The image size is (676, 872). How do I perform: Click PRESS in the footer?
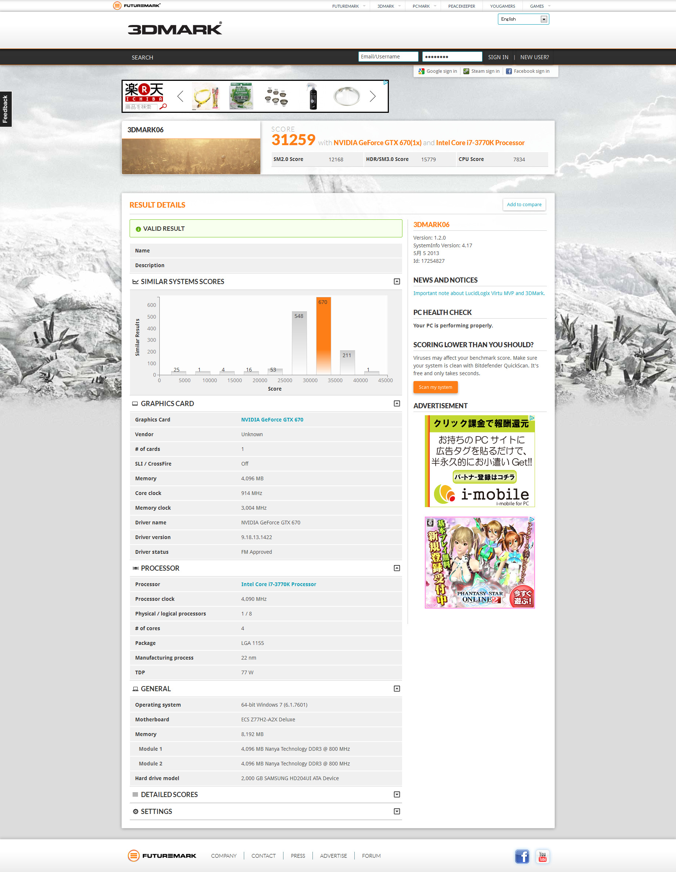tap(298, 855)
